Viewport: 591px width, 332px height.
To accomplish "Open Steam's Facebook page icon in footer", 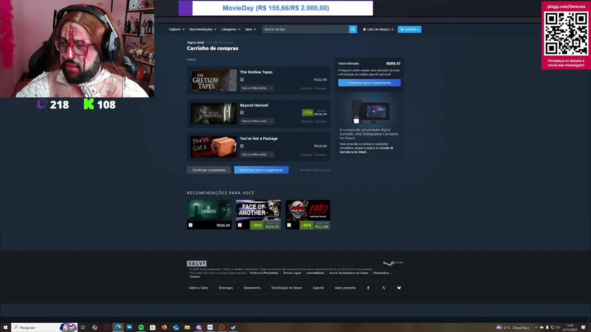I will [368, 288].
